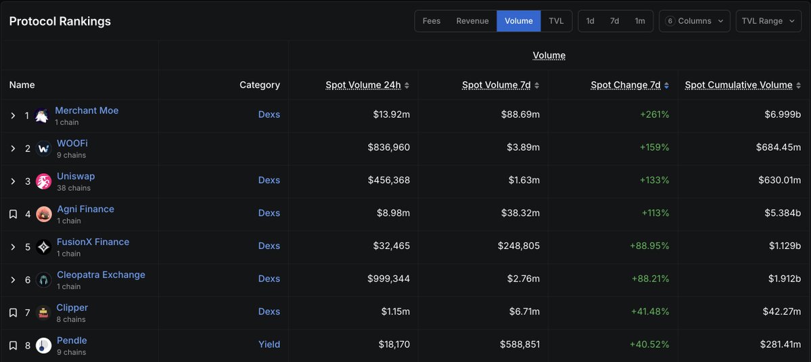Click Dexs category for Clipper
Viewport: 811px width, 362px height.
pos(269,311)
